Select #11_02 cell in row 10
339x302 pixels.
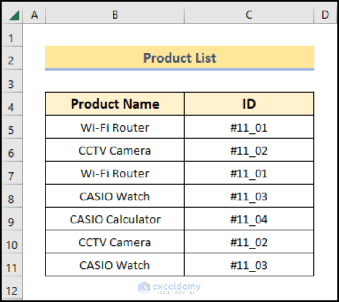(x=249, y=242)
